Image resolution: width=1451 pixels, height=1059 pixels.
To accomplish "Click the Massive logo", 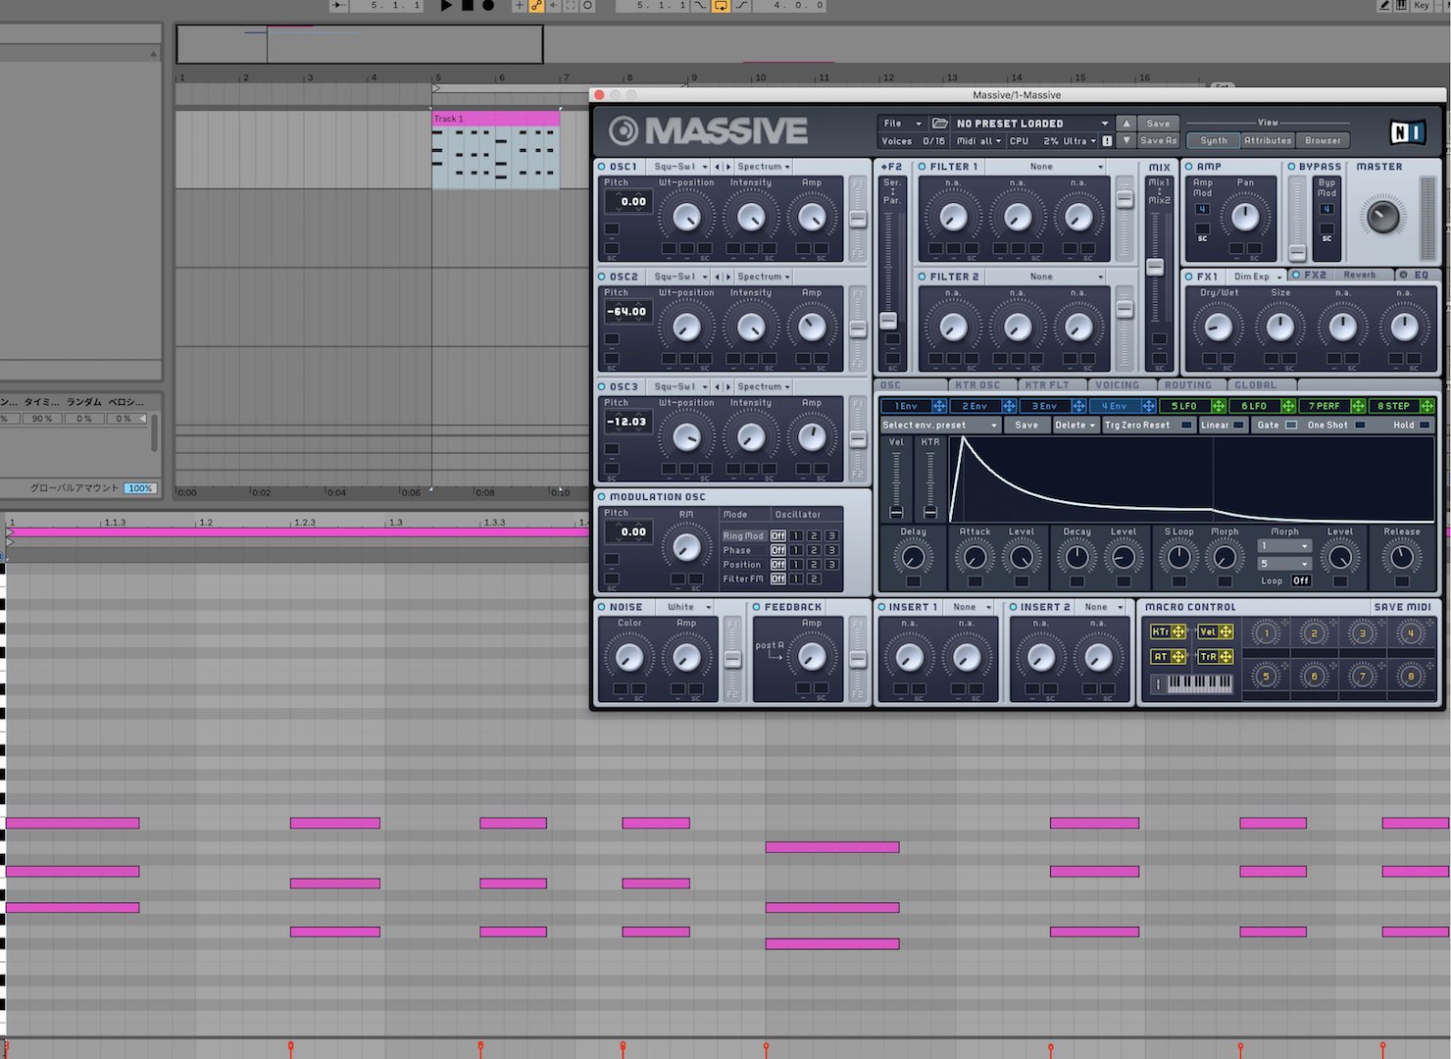I will point(708,131).
